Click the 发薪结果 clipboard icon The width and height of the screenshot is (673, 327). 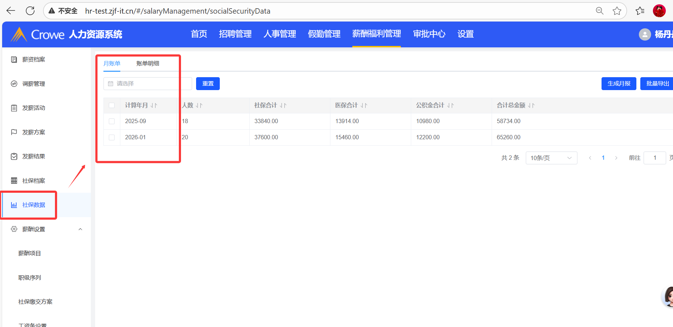(14, 157)
